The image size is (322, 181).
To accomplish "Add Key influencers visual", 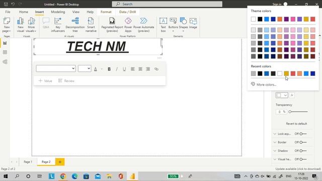I will (x=58, y=25).
